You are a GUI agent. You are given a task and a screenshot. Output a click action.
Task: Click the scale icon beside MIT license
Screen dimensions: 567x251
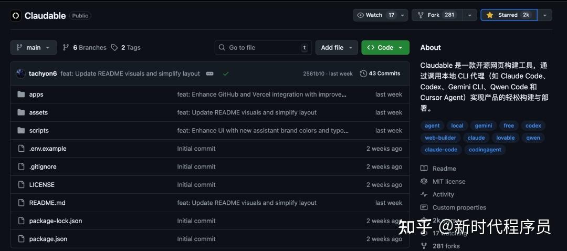pyautogui.click(x=424, y=182)
